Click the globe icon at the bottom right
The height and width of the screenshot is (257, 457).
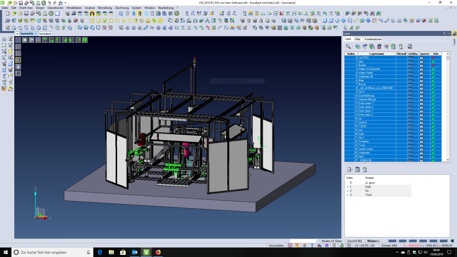452,241
